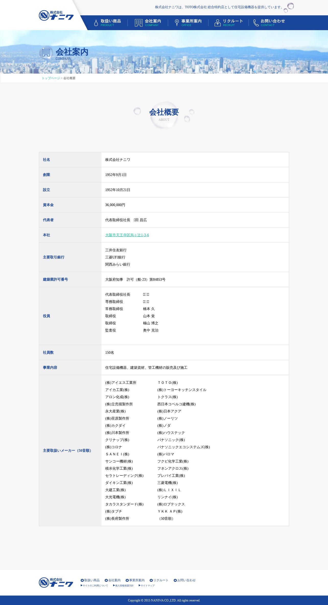This screenshot has height=605, width=328.
Task: Click the 1952年10月21日 establishment date
Action: pos(118,190)
